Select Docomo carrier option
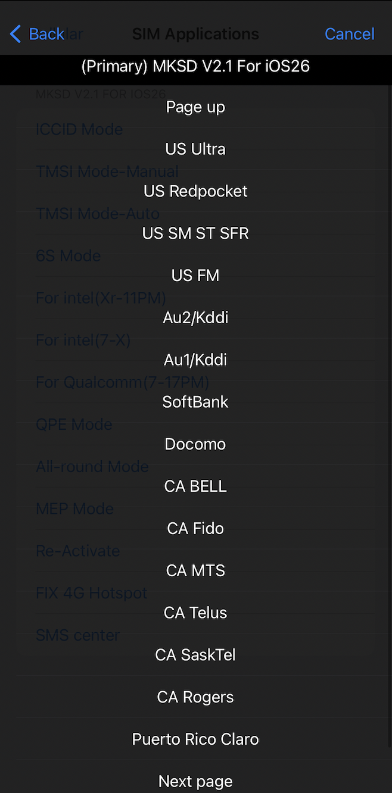The width and height of the screenshot is (392, 793). [195, 444]
